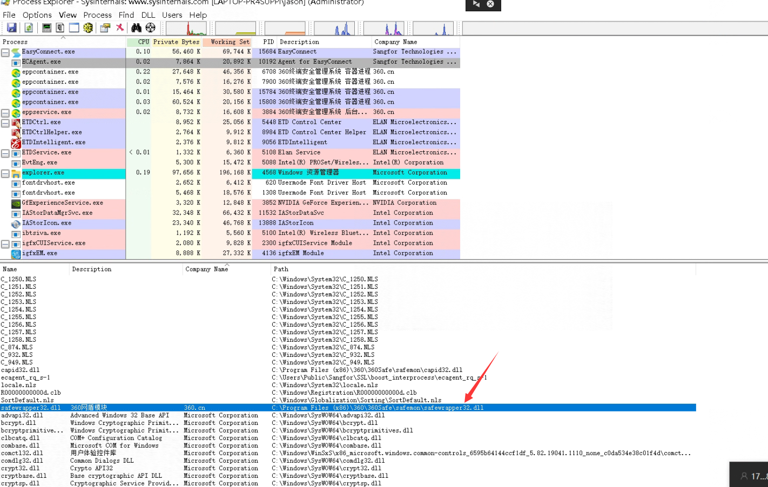Collapse the ETDCtrl.exe tree node
Viewport: 768px width, 487px height.
point(5,123)
